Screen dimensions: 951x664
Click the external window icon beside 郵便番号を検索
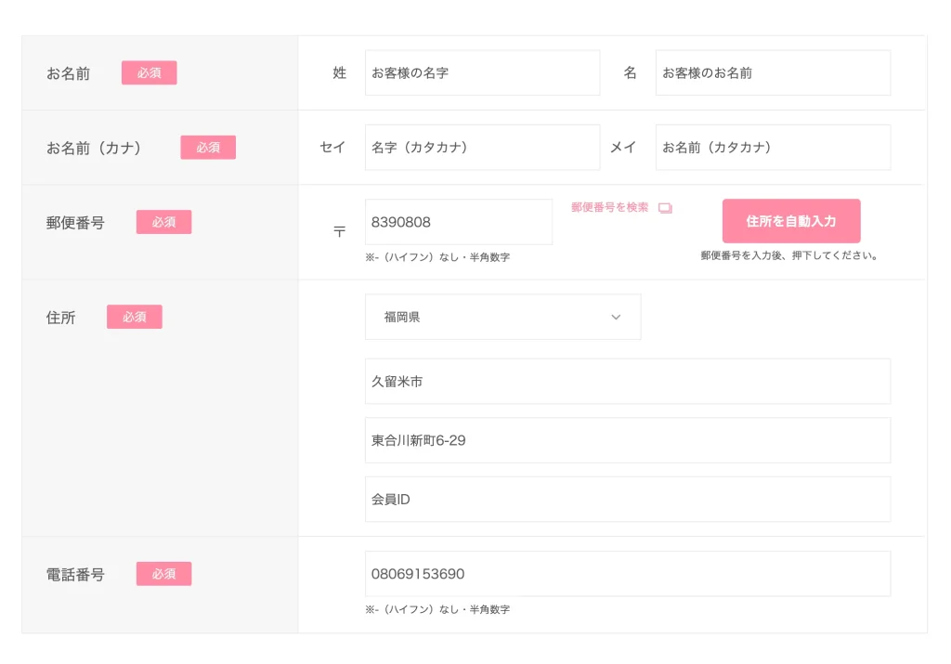pyautogui.click(x=665, y=208)
